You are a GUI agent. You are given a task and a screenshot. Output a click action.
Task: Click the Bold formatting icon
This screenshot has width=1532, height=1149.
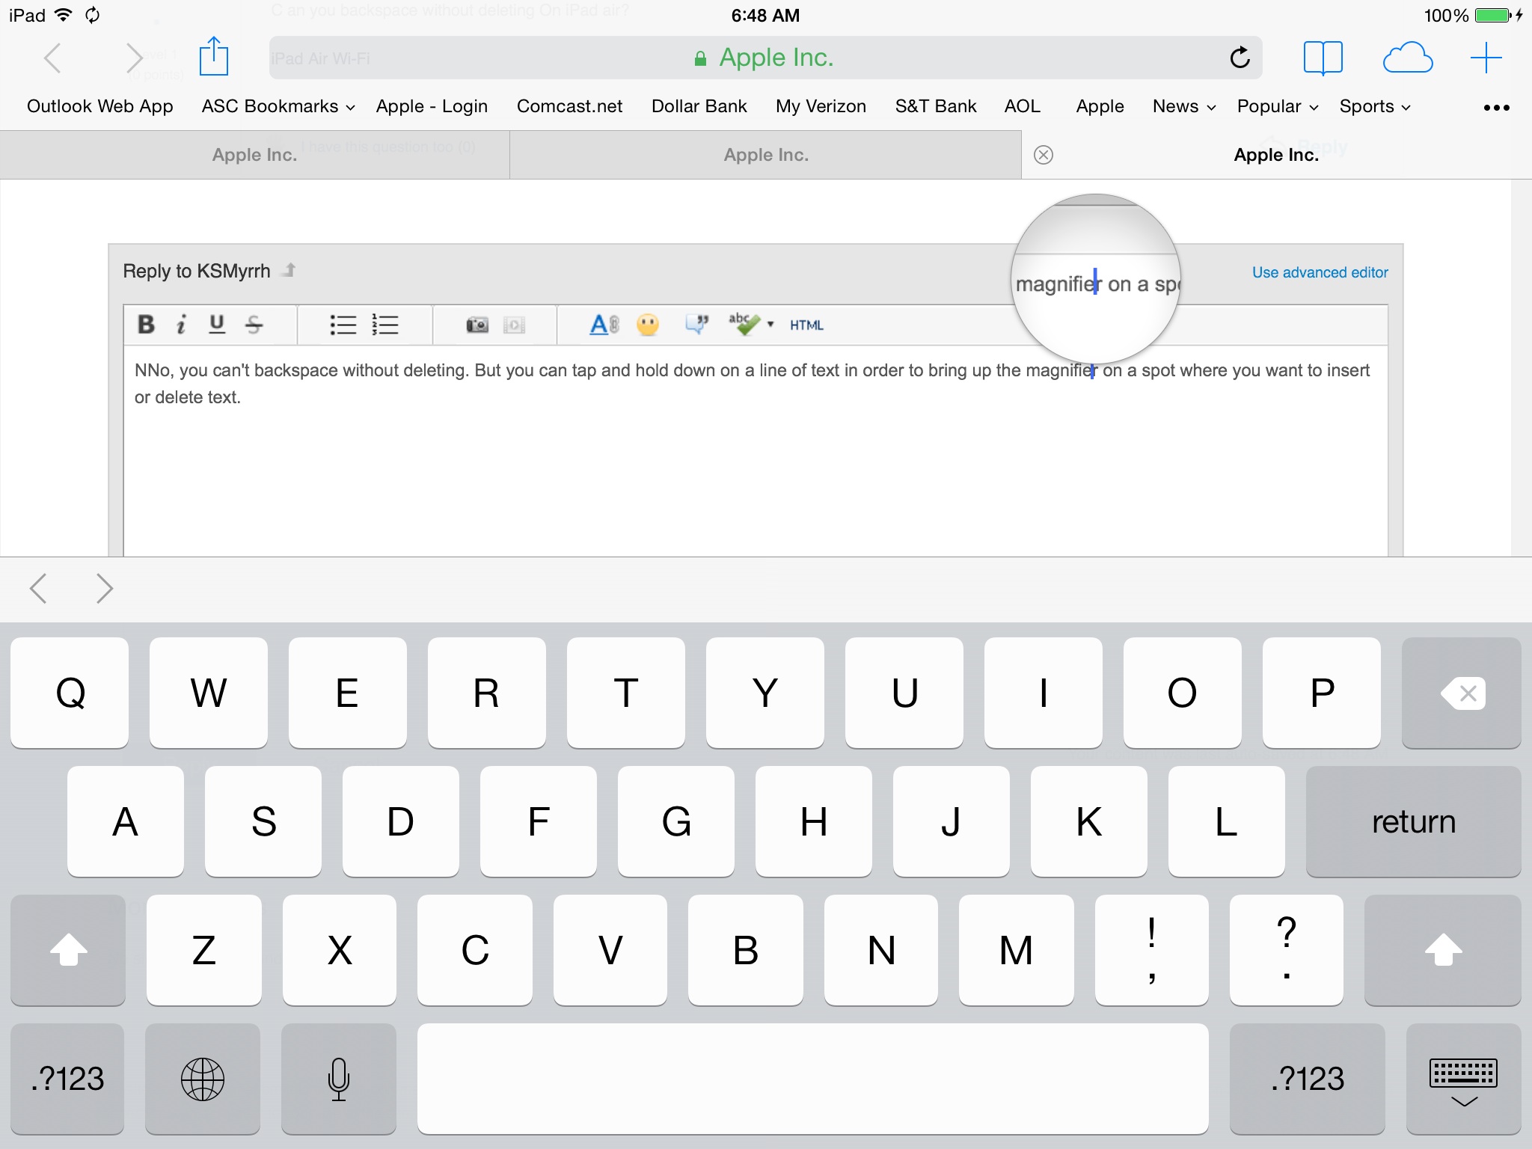(x=146, y=325)
